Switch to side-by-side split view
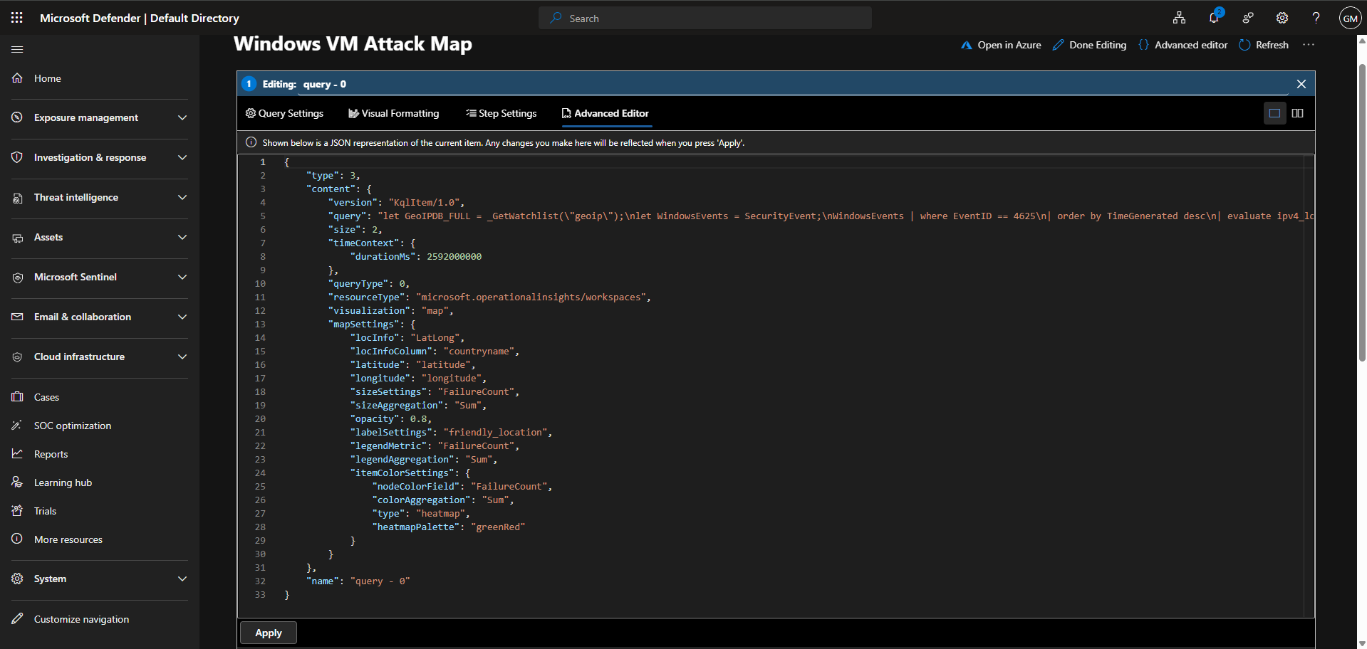This screenshot has width=1367, height=649. (x=1298, y=113)
